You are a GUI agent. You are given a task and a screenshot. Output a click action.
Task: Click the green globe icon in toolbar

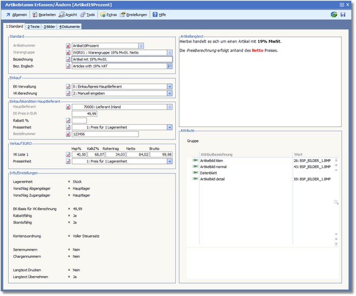[x=334, y=15]
